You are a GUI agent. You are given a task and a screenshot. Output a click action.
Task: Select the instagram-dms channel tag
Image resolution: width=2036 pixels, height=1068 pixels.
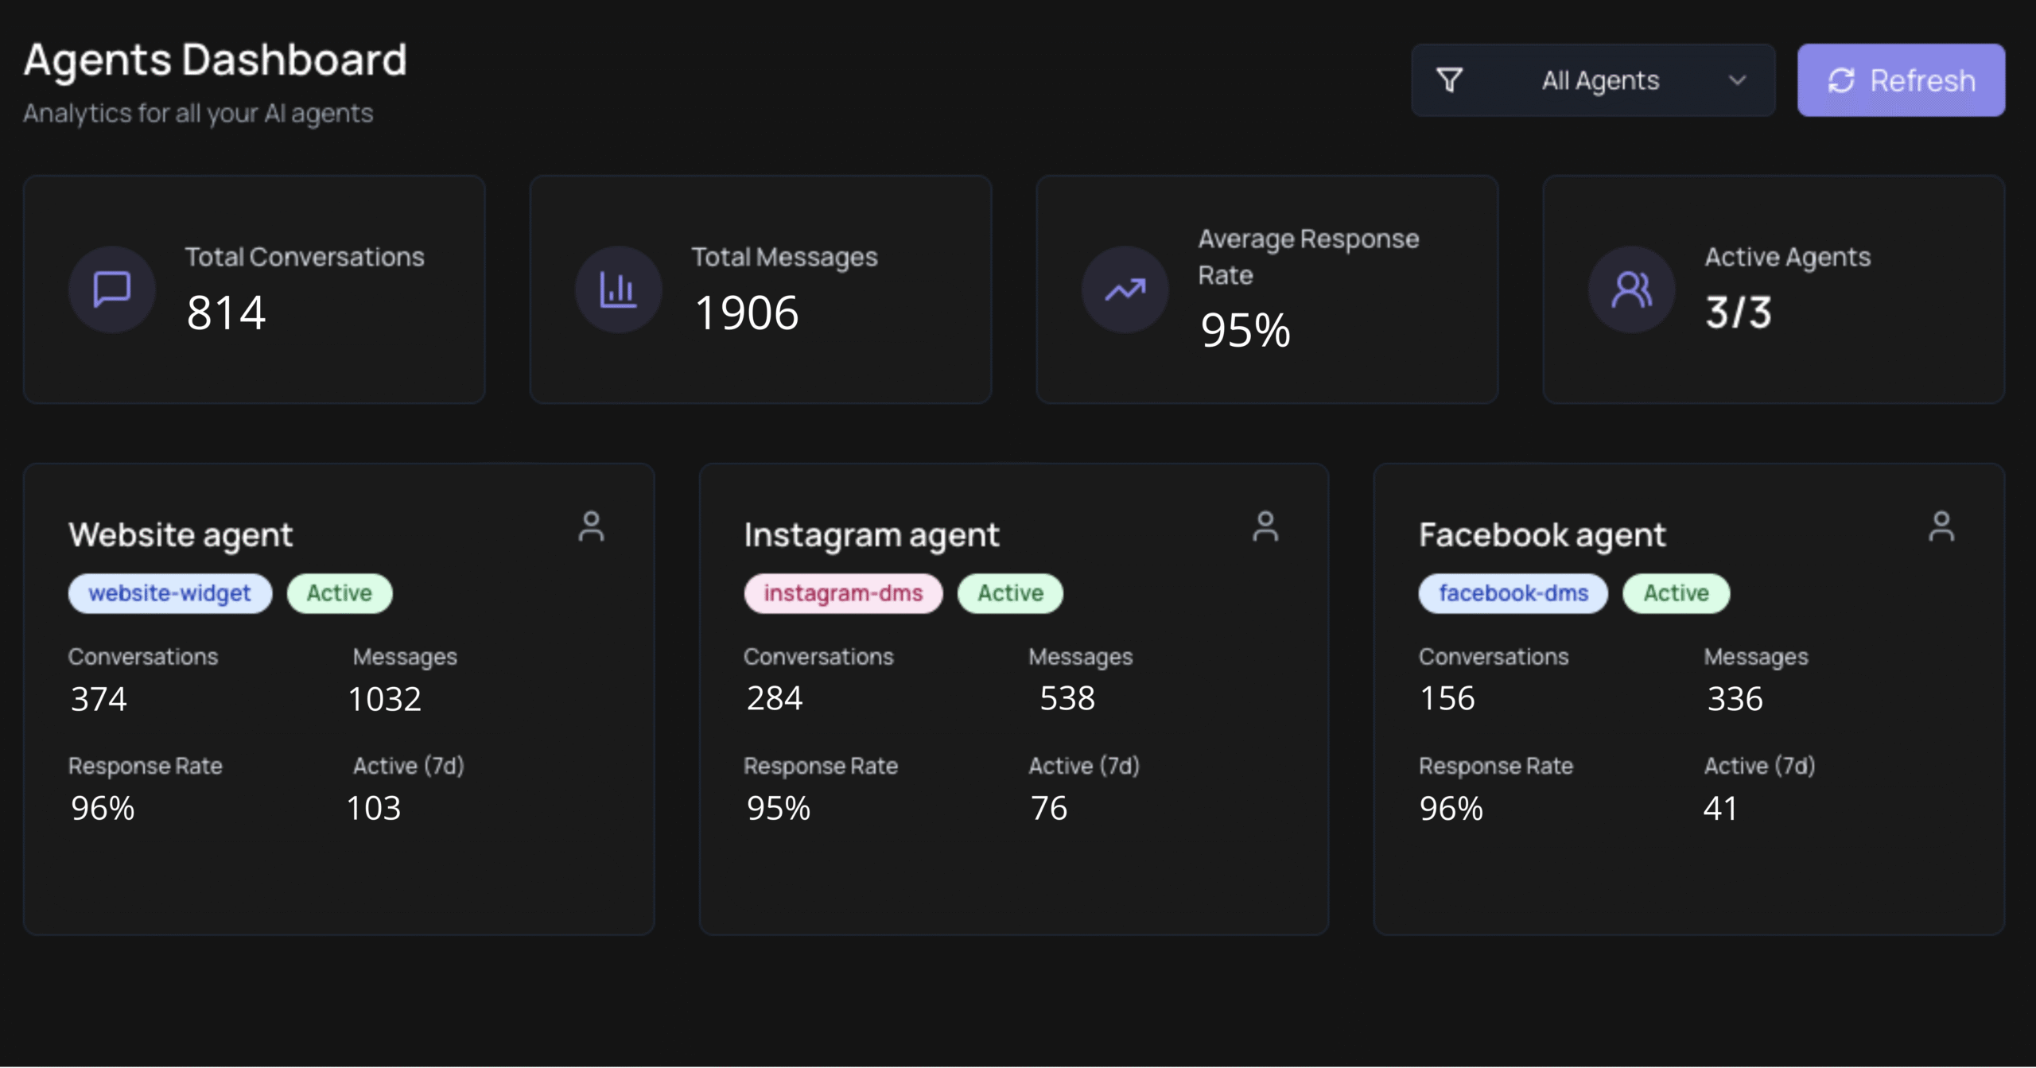coord(843,593)
